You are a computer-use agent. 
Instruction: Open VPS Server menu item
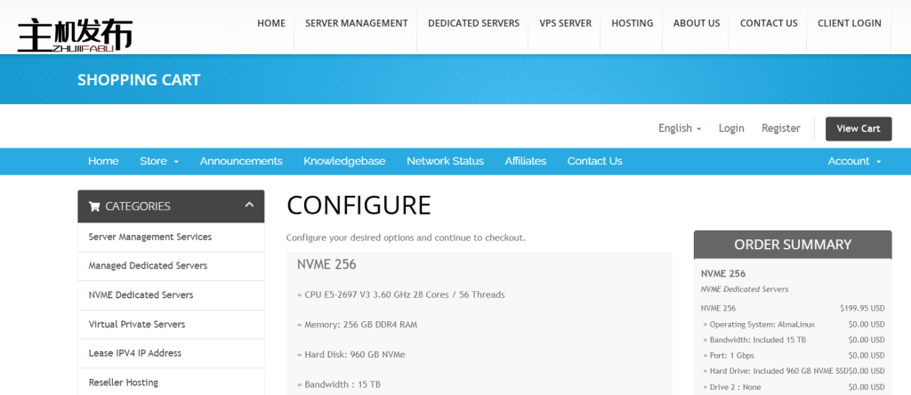(565, 23)
